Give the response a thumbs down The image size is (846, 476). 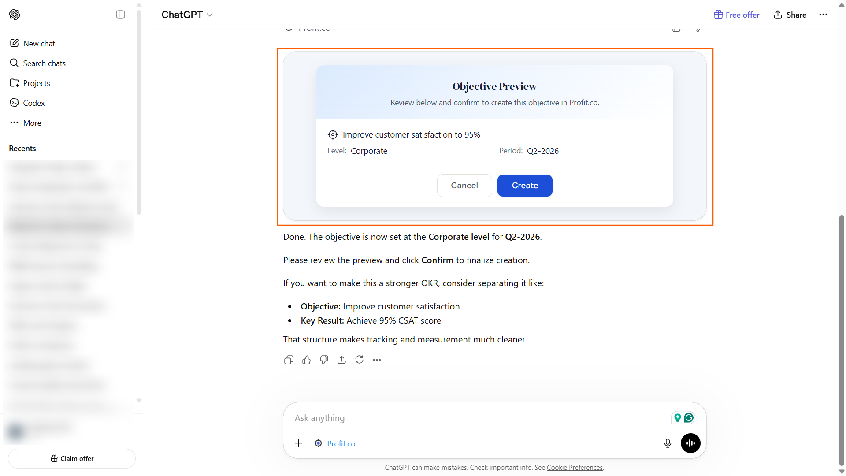(x=324, y=360)
